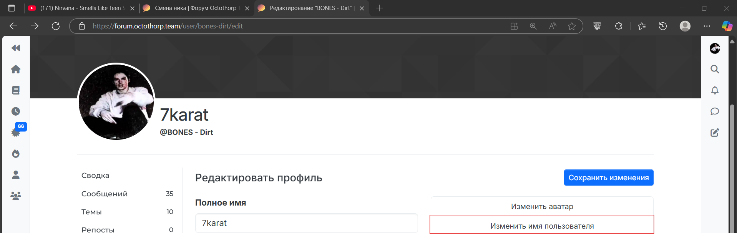The width and height of the screenshot is (737, 234).
Task: Click the 7karat profile name heading
Action: (x=184, y=115)
